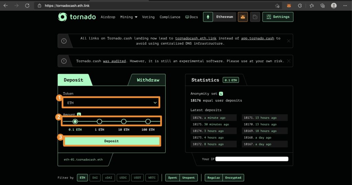Select the Ethereum network button
Screen dimensions: 352x185
tap(224, 17)
